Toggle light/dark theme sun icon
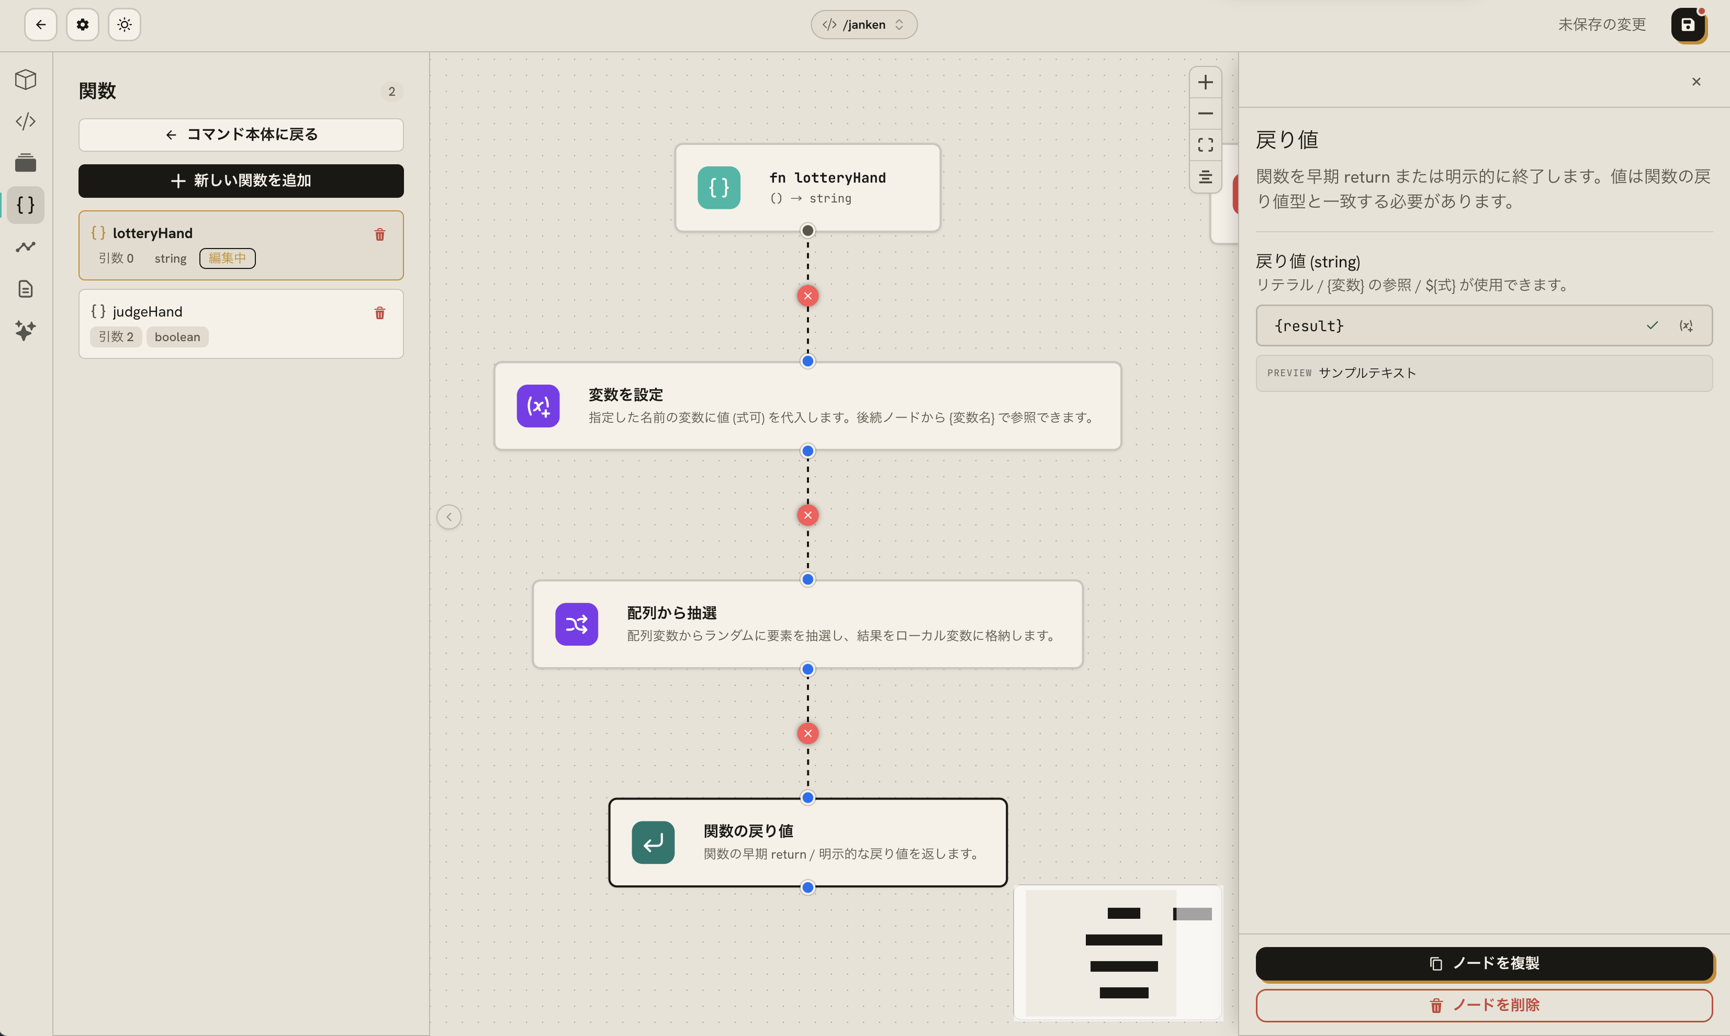The image size is (1730, 1036). 124,25
